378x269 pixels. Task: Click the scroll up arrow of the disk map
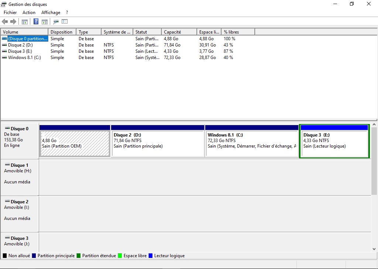click(x=374, y=125)
